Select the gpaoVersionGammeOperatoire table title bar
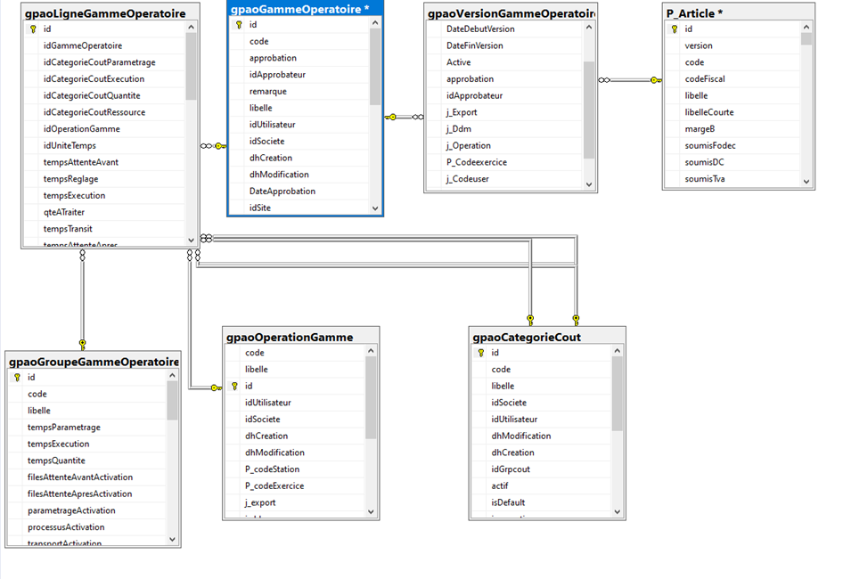This screenshot has width=843, height=579. click(510, 12)
